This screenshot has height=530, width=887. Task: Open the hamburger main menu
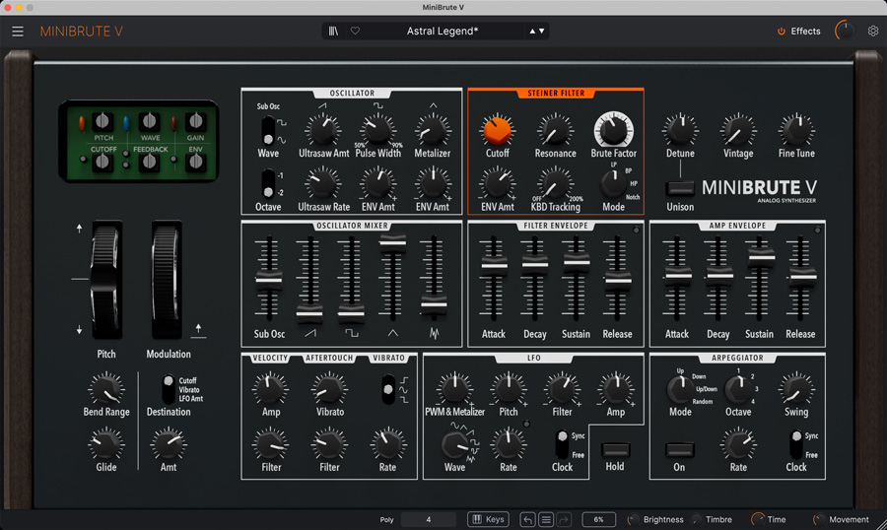point(18,32)
